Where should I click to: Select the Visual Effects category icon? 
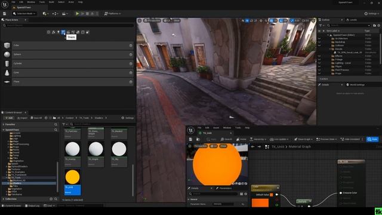pos(73,32)
